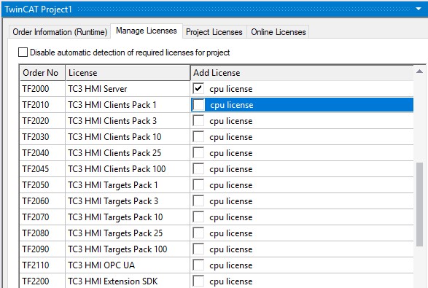
Task: Uncheck the TC3 HMI Server cpu license
Action: coord(198,88)
